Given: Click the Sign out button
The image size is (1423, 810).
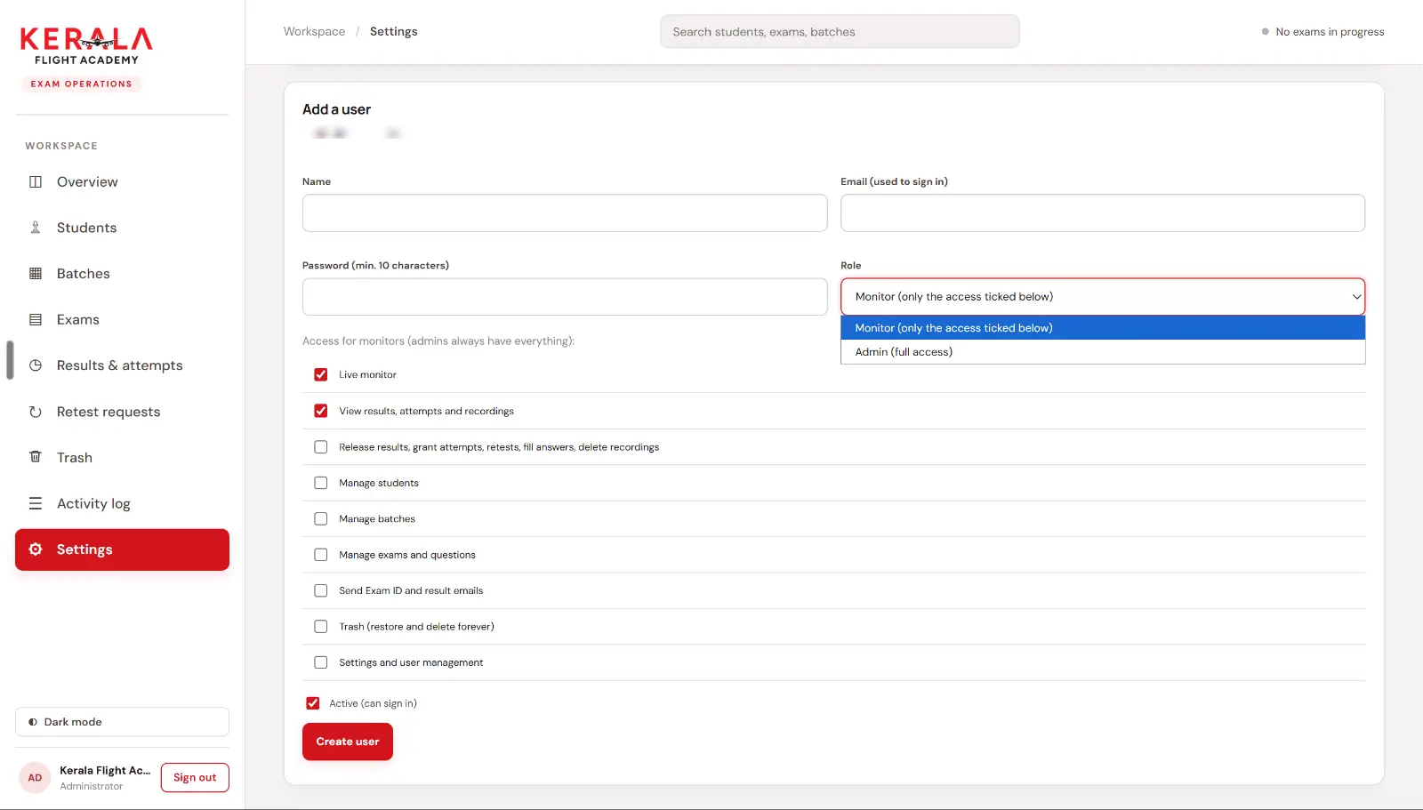Looking at the screenshot, I should click(195, 777).
